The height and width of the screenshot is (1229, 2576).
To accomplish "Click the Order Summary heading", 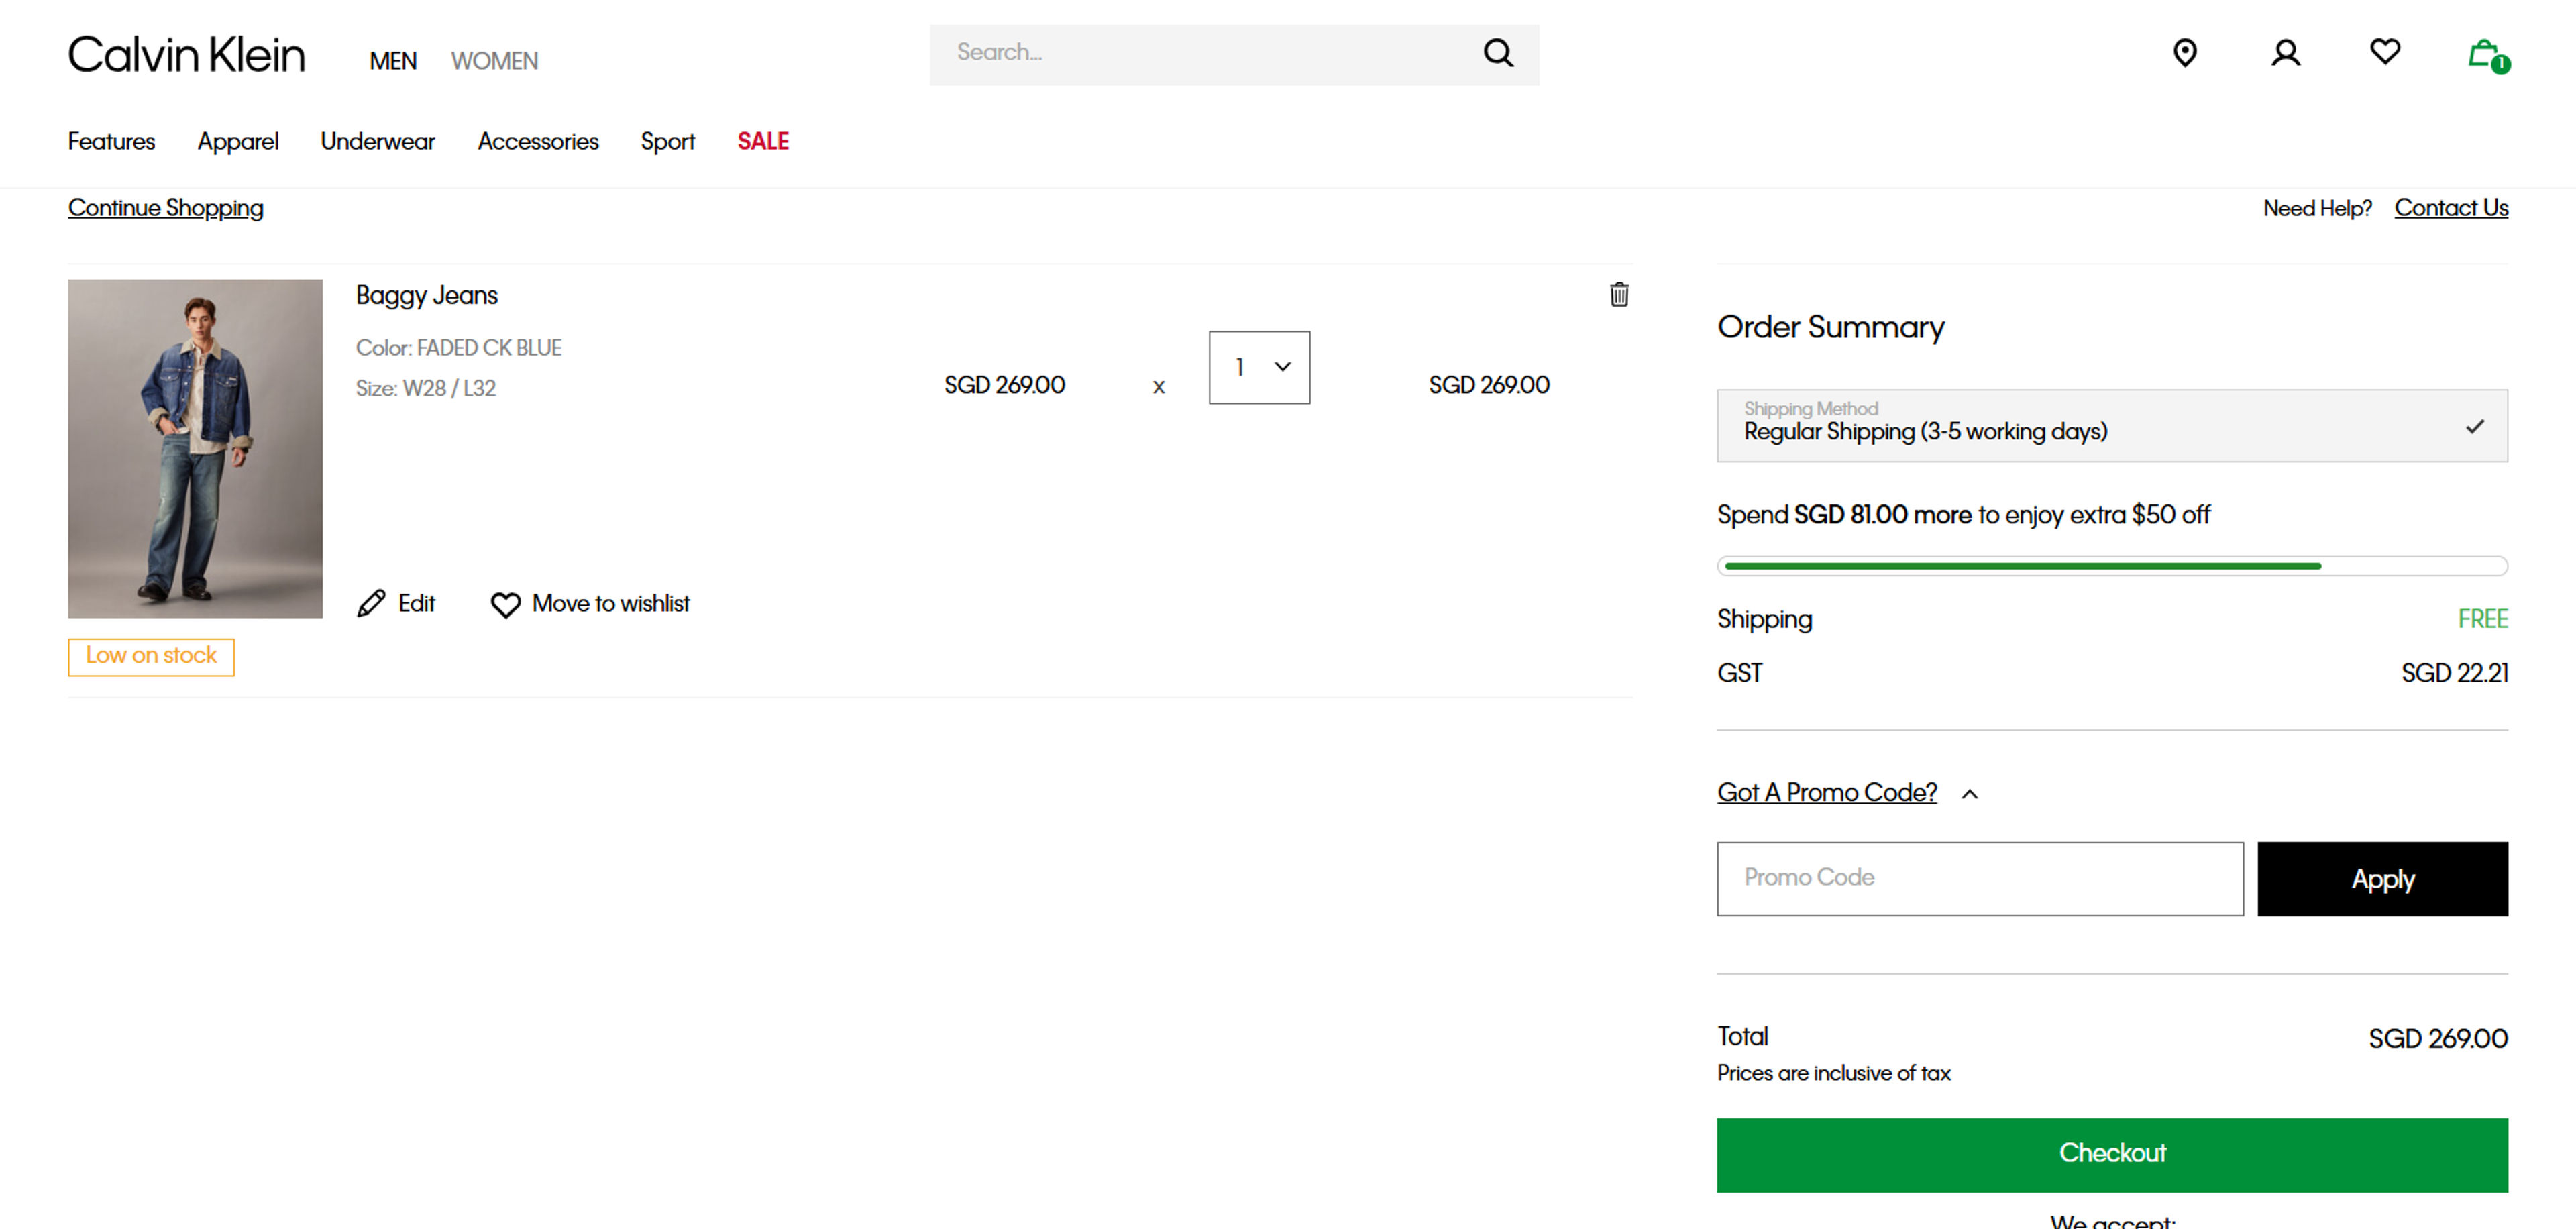I will click(x=1830, y=328).
